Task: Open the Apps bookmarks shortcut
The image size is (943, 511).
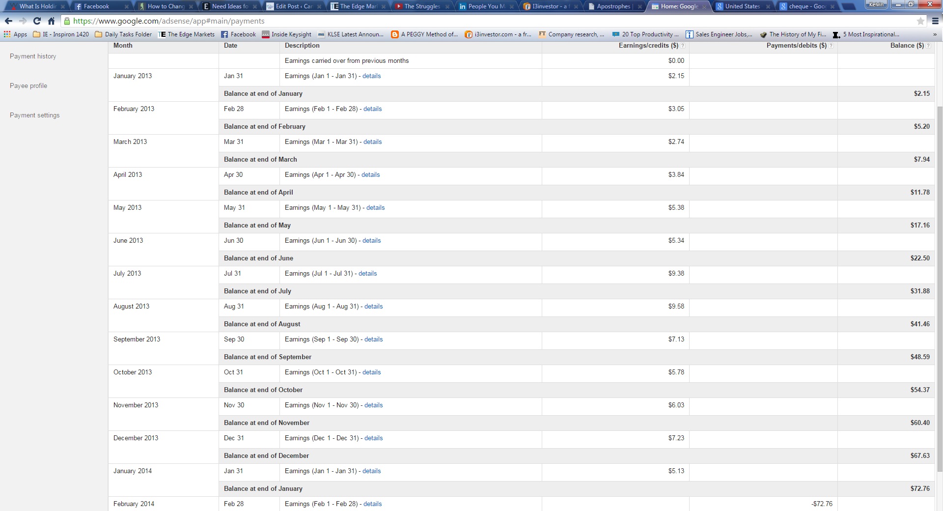Action: pos(15,34)
